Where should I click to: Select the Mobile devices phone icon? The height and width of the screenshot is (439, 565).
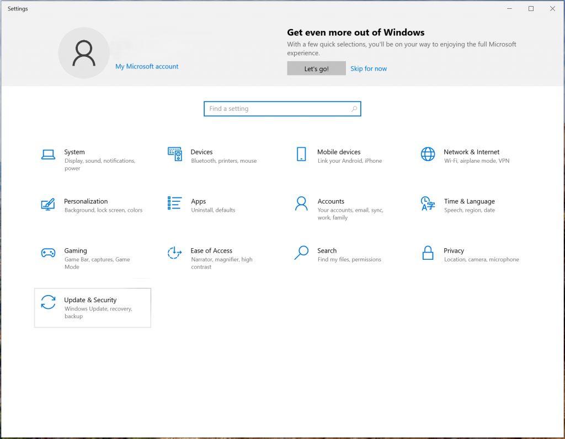301,154
